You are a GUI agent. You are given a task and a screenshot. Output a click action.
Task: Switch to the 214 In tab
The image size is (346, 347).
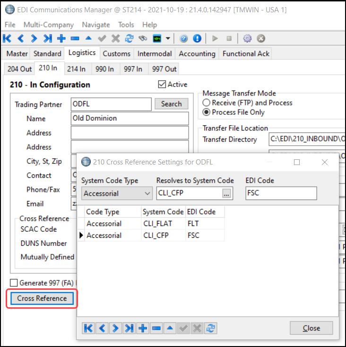tap(76, 69)
